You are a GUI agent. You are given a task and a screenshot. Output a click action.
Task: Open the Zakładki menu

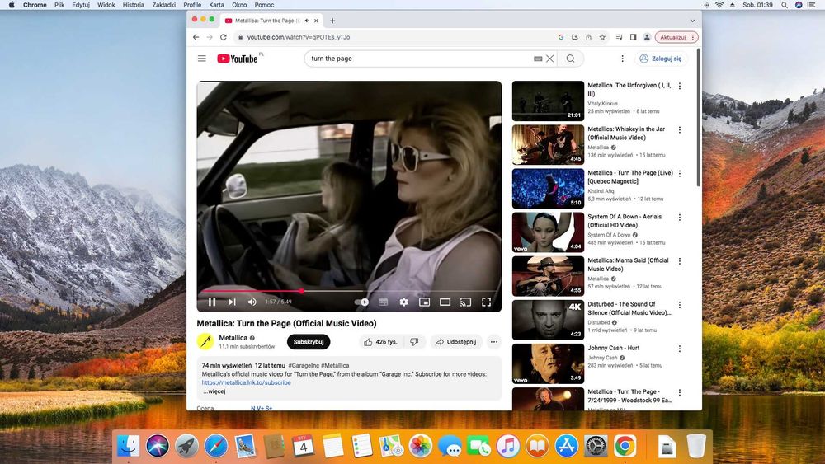click(163, 5)
